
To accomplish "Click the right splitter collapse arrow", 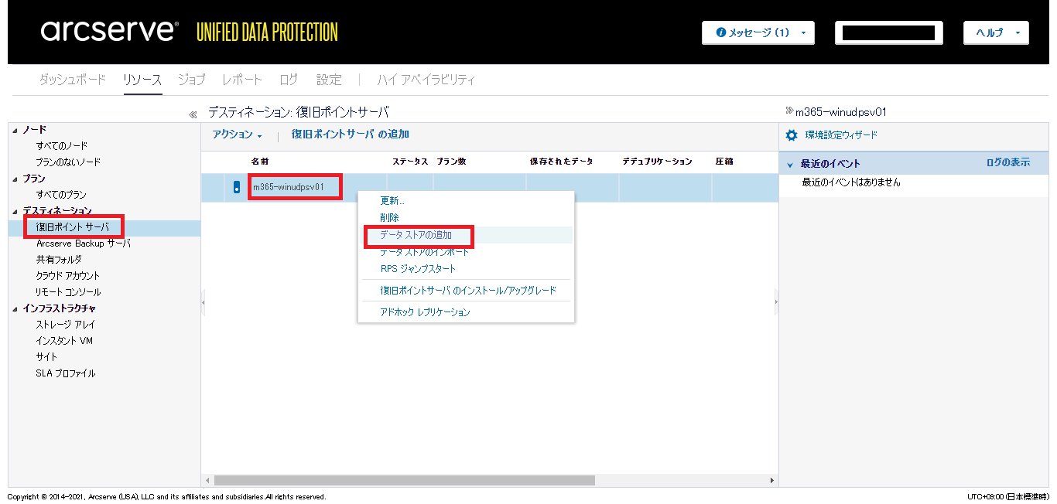I will tap(776, 302).
